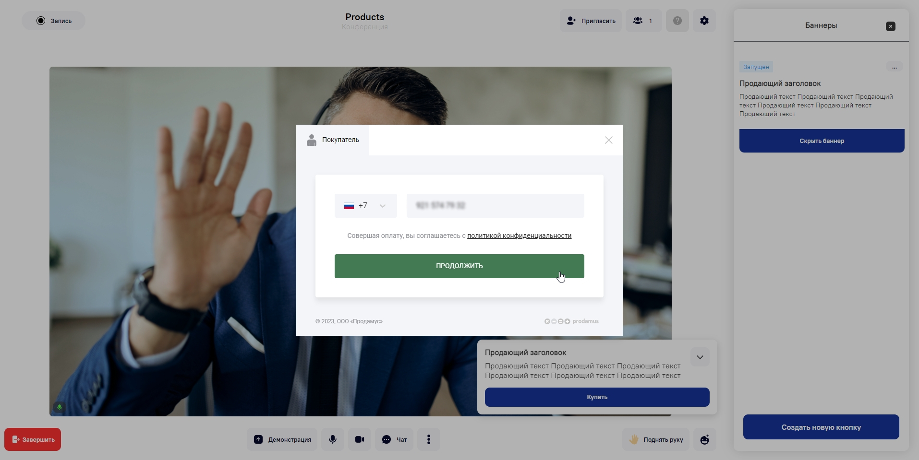Close the Баннеры side panel
This screenshot has width=919, height=460.
tap(891, 26)
